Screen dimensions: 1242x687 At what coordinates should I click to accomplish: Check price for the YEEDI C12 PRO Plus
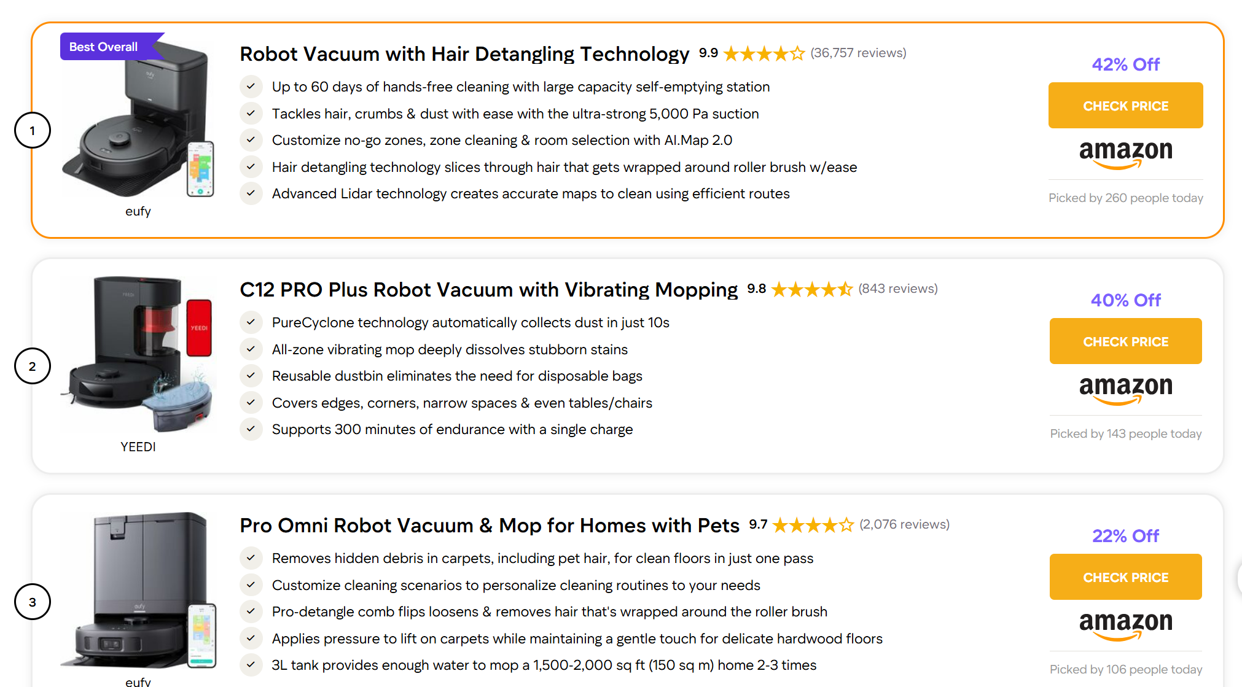point(1125,341)
